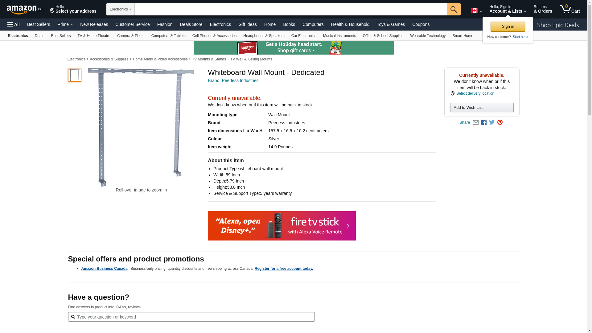Share via email envelope icon
The image size is (592, 333).
click(x=475, y=122)
